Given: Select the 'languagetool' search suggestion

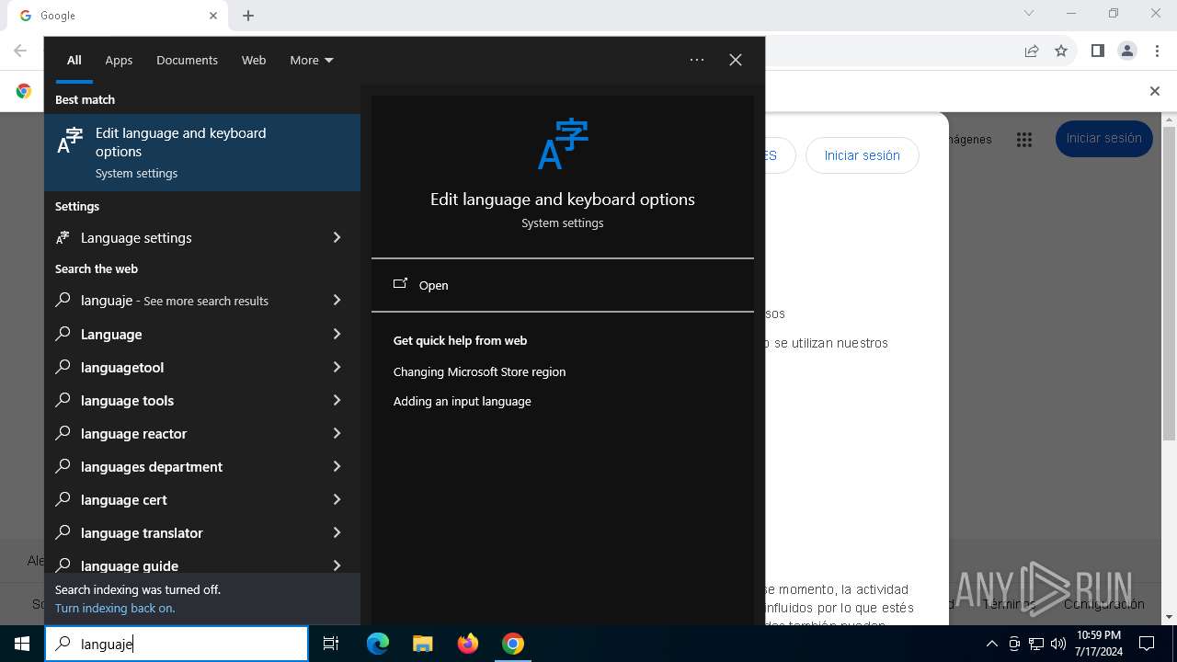Looking at the screenshot, I should (x=202, y=367).
